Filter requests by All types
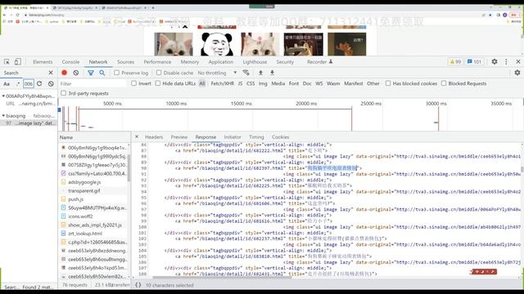Viewport: 524px width, 294px height. coord(202,83)
